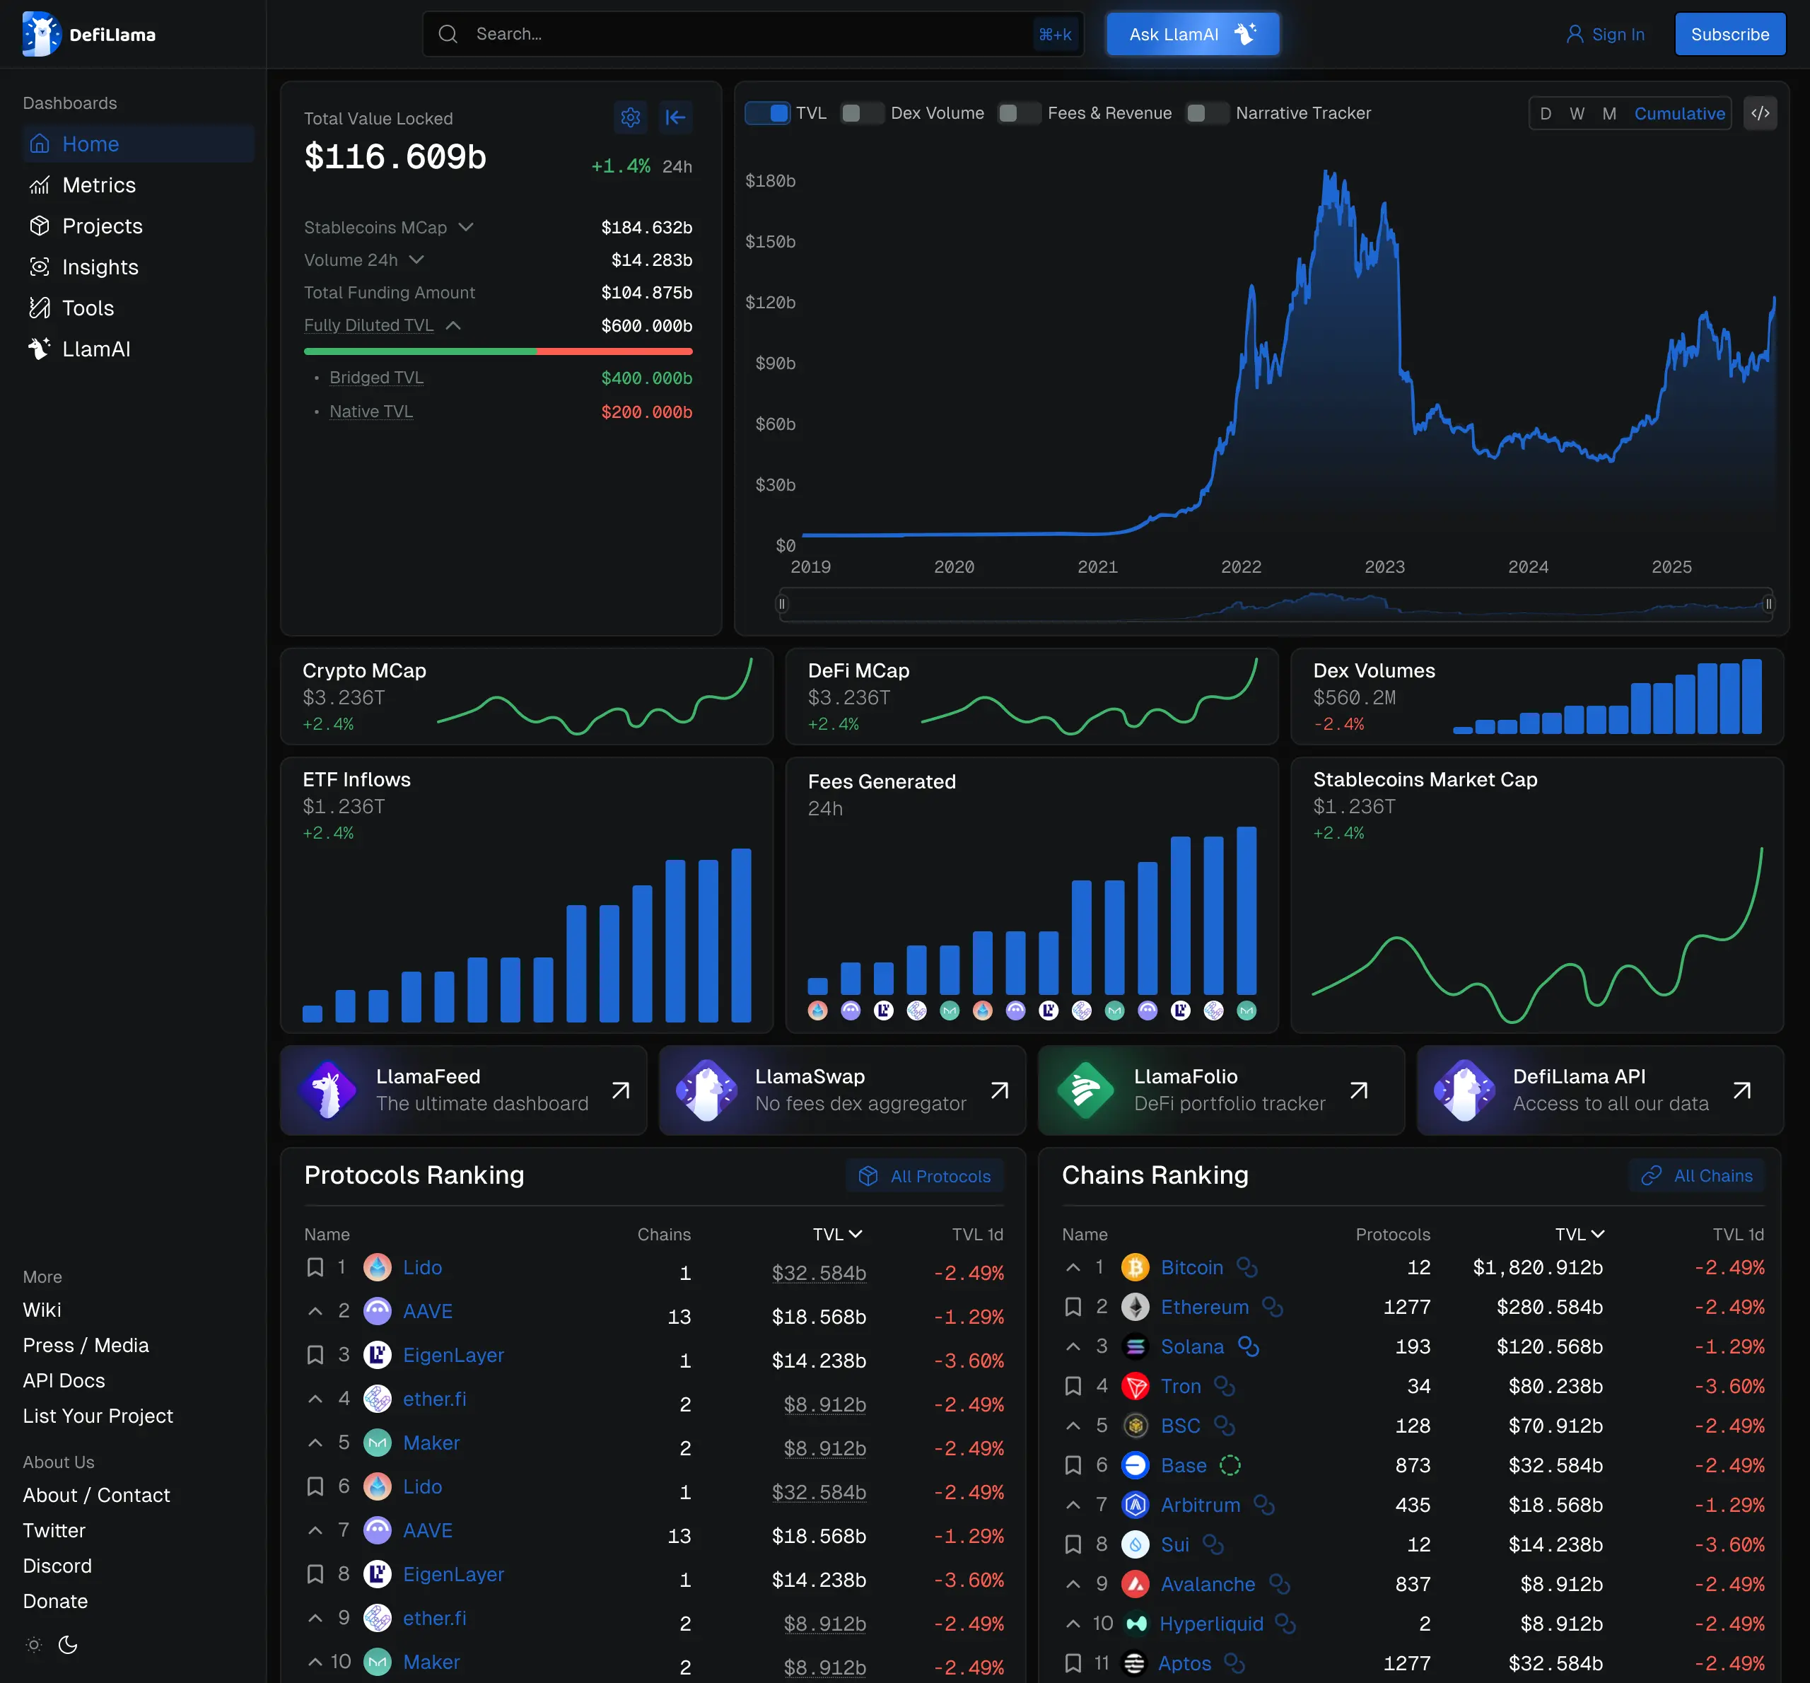Viewport: 1810px width, 1683px height.
Task: Open the Discord link
Action: [57, 1566]
